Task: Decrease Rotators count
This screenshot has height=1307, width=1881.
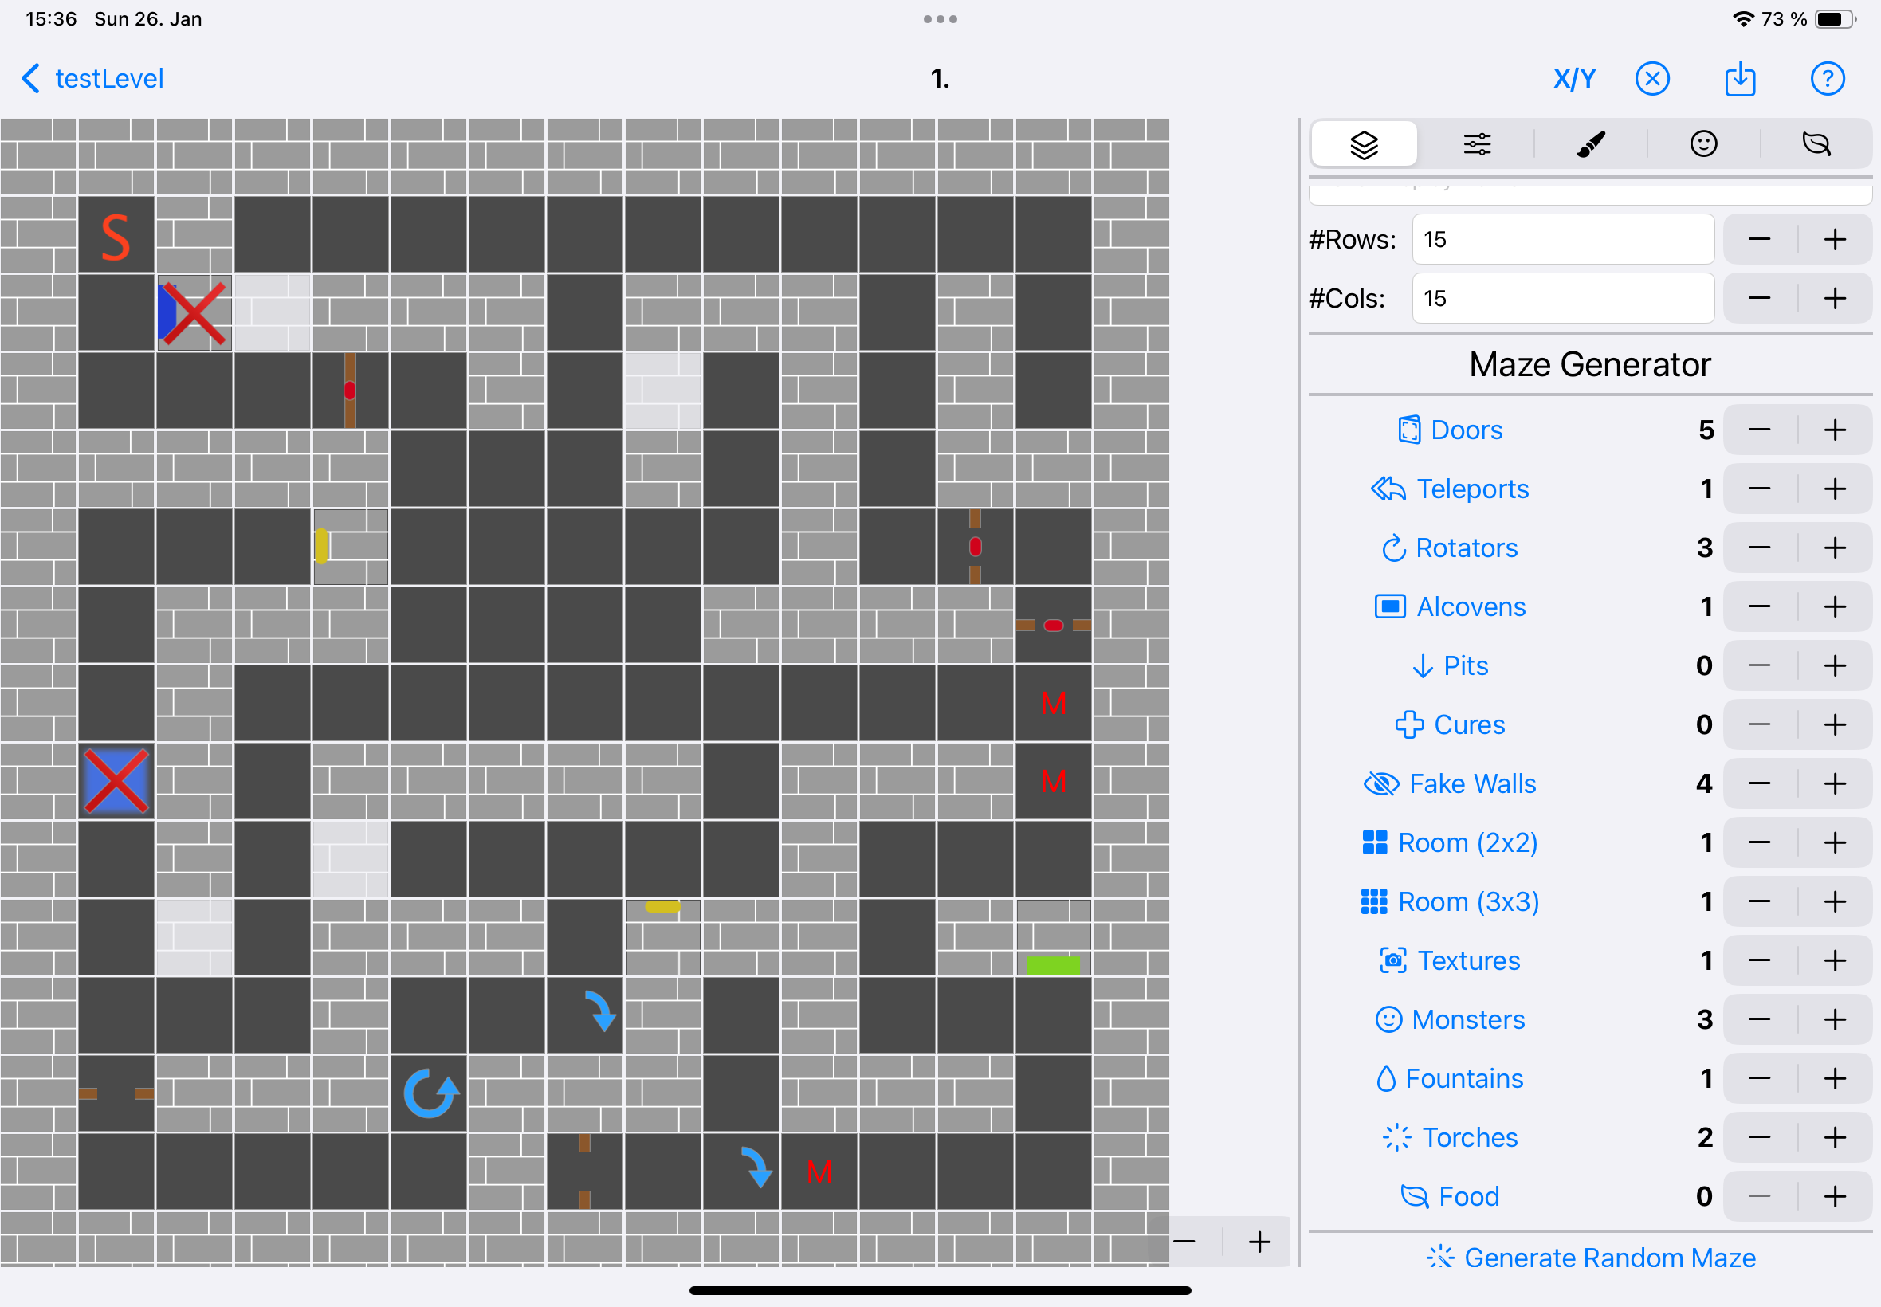Action: click(x=1760, y=548)
